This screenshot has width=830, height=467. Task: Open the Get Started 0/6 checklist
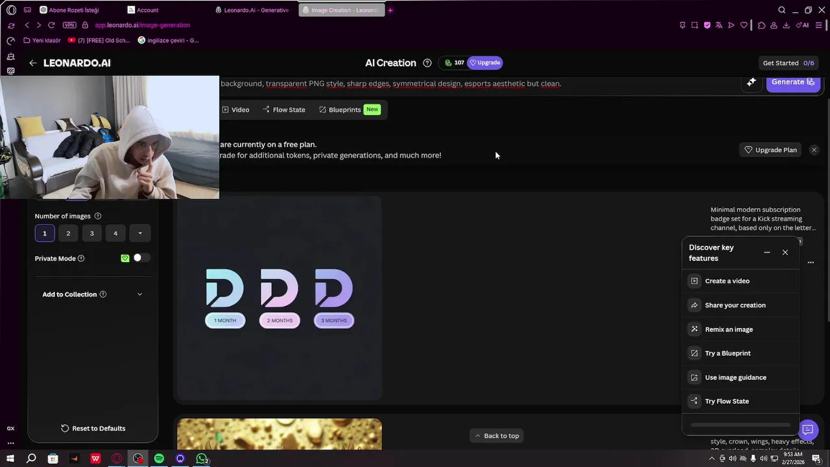point(788,63)
